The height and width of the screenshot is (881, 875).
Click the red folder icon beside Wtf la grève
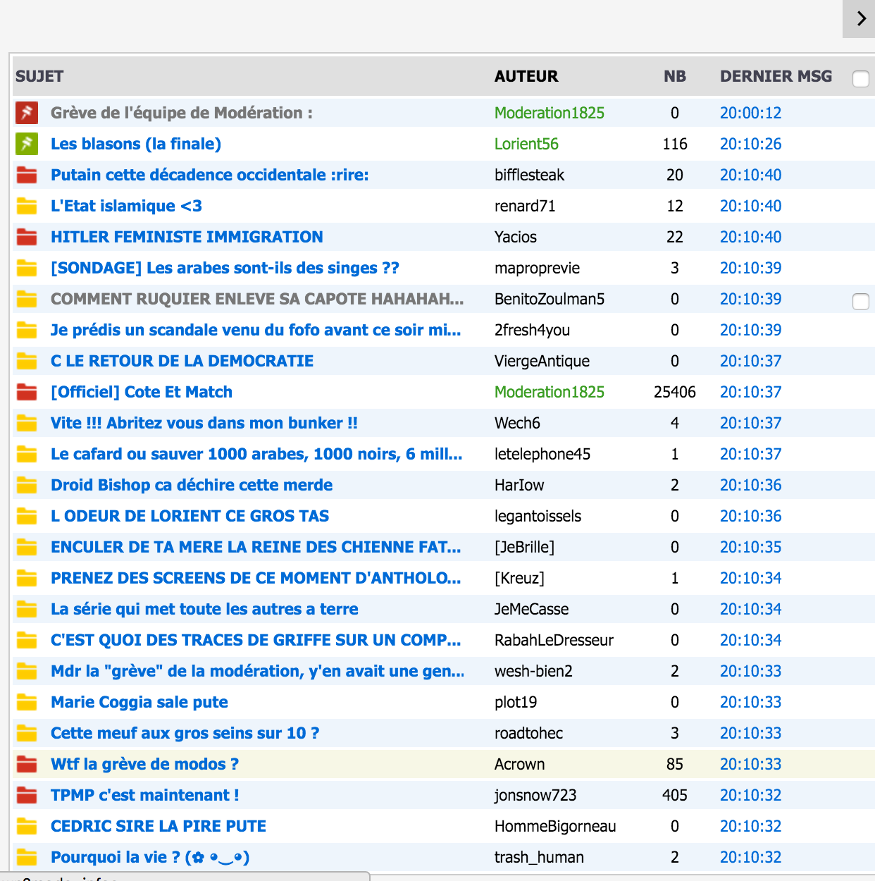click(27, 764)
